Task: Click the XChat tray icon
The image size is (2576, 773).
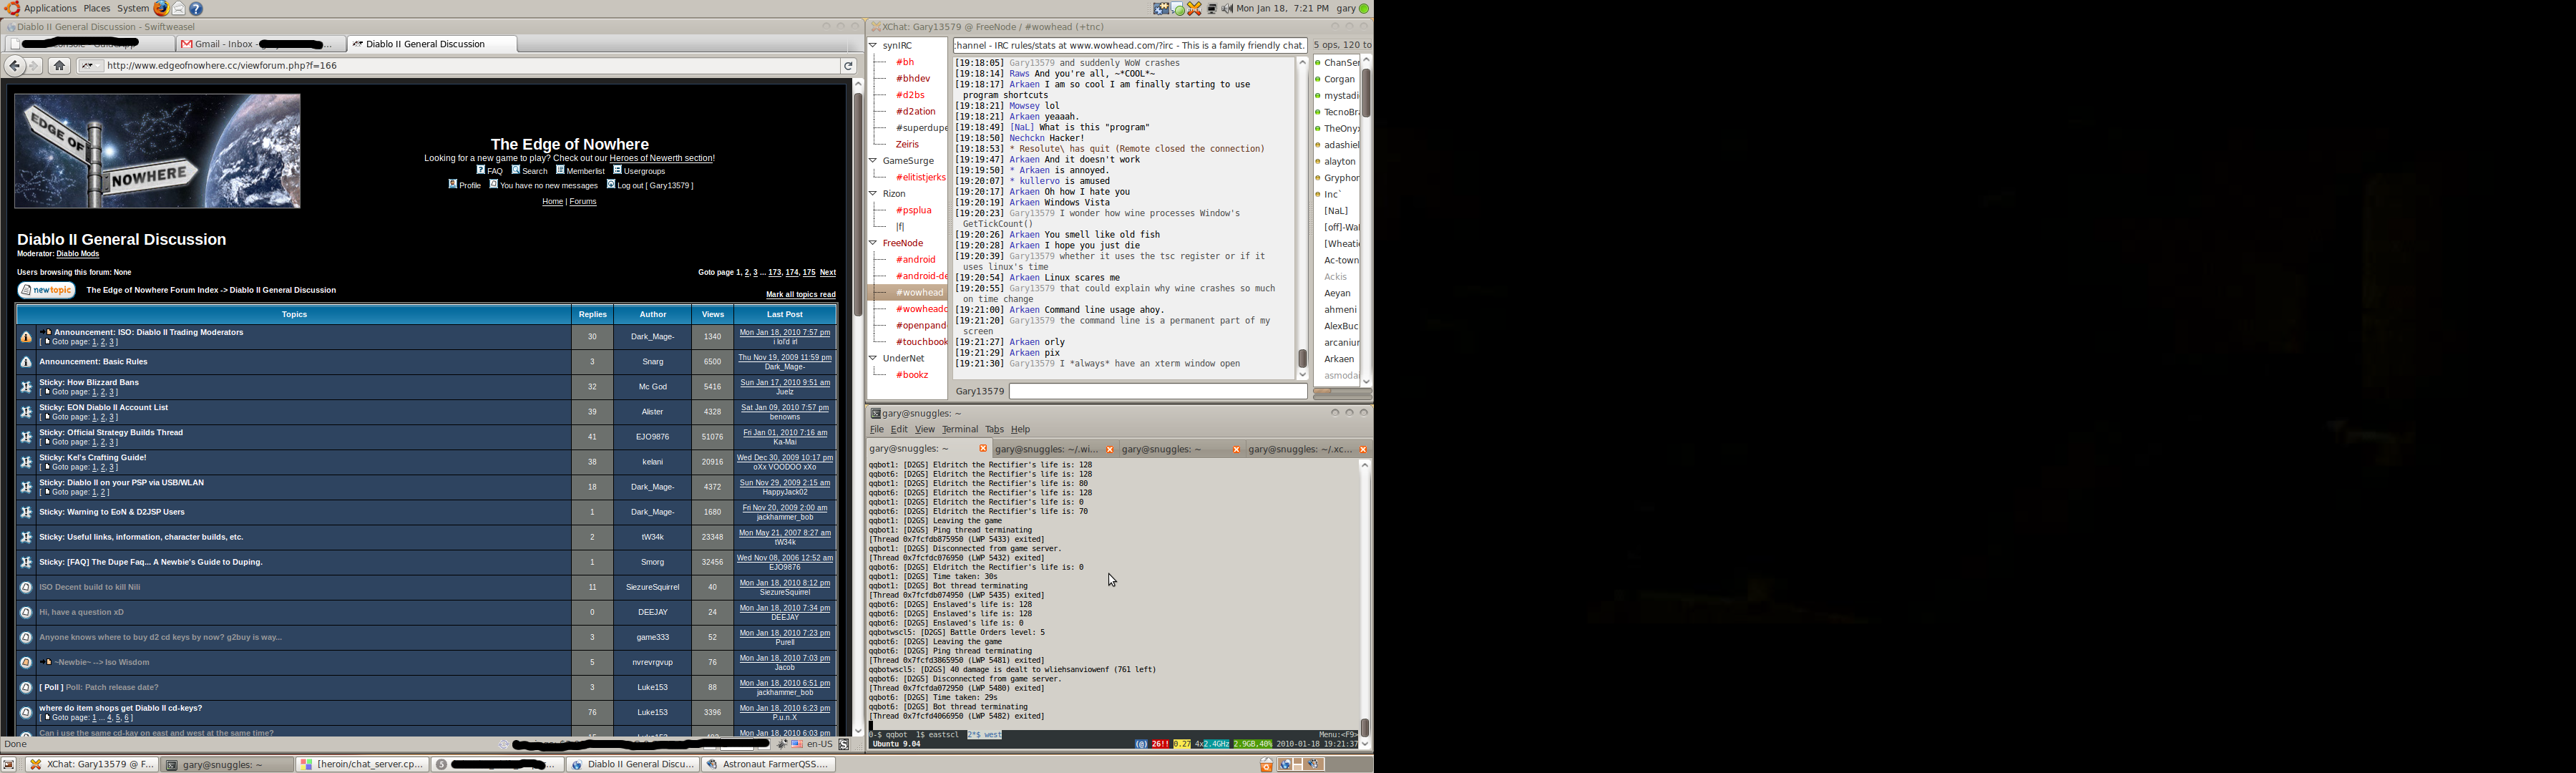Action: 1194,8
